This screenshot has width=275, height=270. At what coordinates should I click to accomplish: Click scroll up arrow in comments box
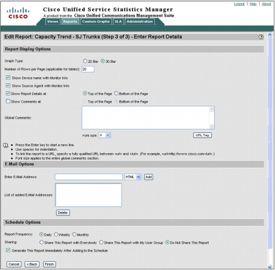(211, 109)
